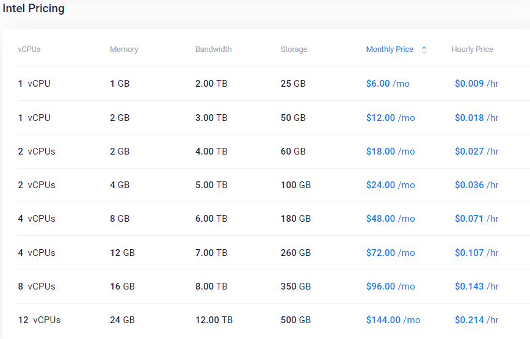530x339 pixels.
Task: Click the 24 GB memory cell
Action: coord(122,319)
